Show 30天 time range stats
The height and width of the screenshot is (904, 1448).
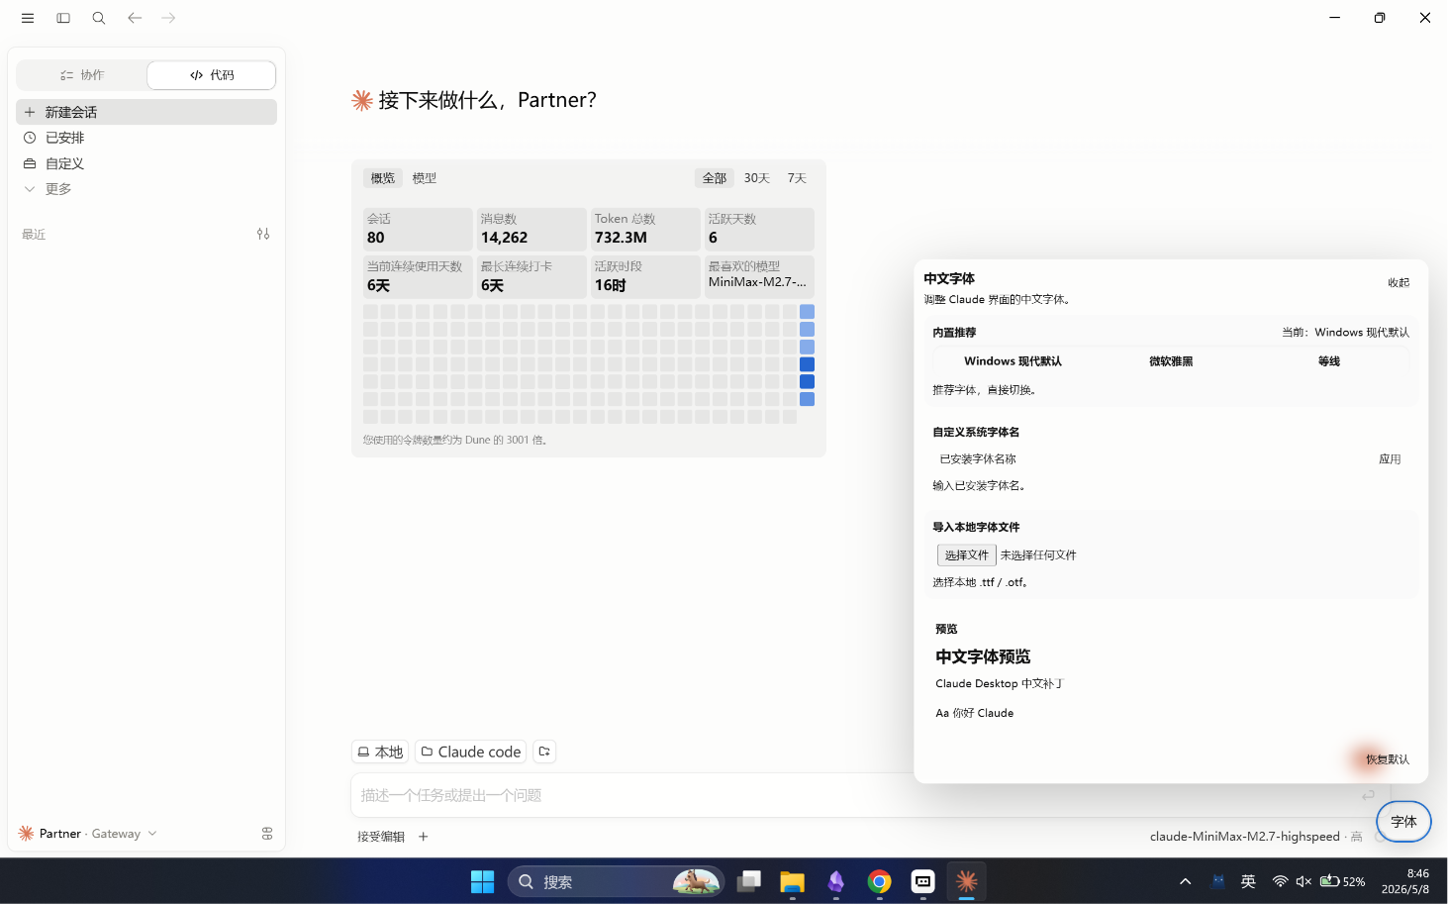(x=757, y=178)
